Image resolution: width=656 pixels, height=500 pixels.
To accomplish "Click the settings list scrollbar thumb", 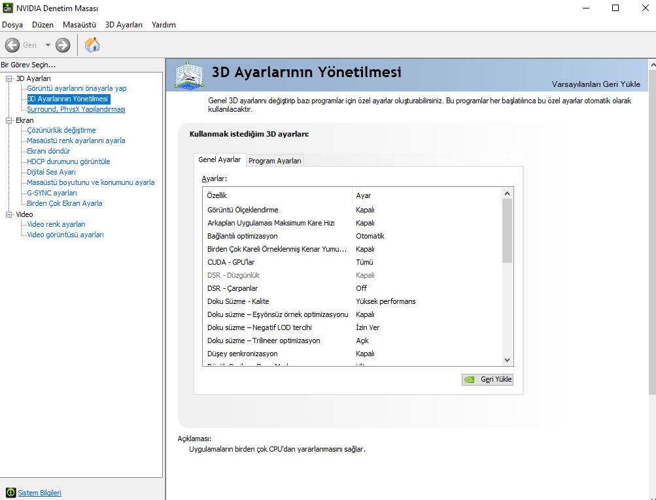I will [507, 231].
